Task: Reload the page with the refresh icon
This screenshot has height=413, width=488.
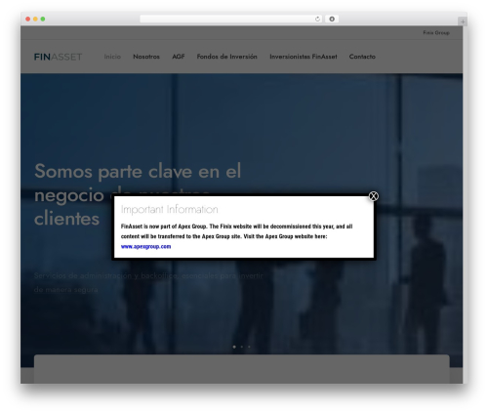Action: [x=317, y=19]
